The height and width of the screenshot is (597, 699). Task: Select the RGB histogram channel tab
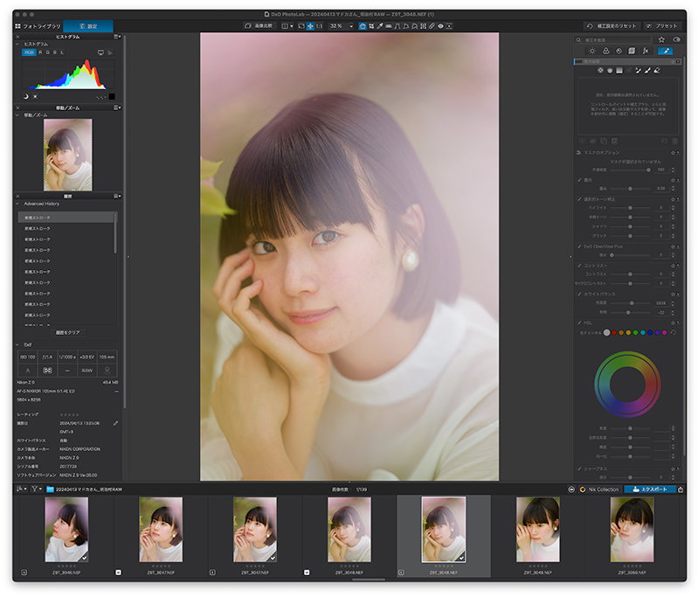point(29,52)
